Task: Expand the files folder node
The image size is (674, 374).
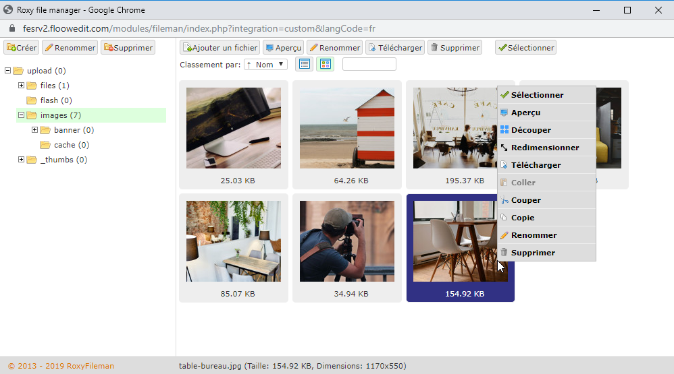Action: coord(21,86)
